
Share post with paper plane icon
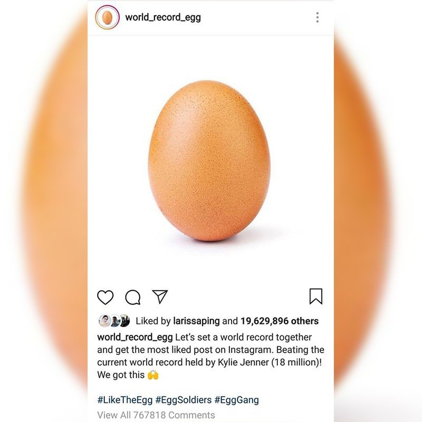pyautogui.click(x=160, y=296)
